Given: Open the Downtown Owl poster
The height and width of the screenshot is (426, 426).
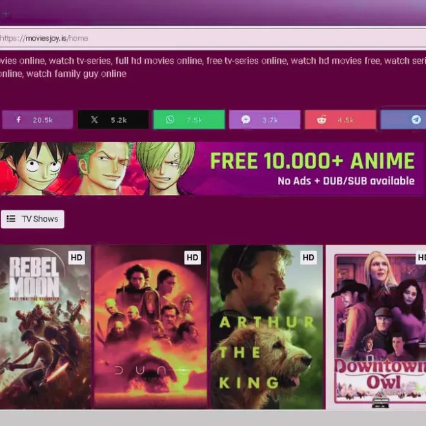Looking at the screenshot, I should 376,327.
